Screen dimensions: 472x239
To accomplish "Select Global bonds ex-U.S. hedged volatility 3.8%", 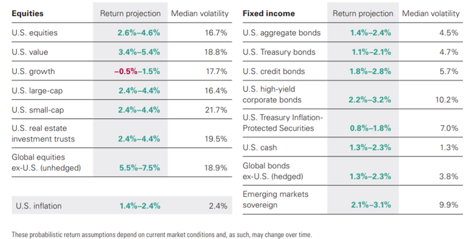I will (449, 176).
